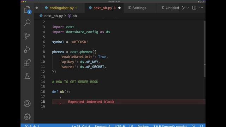Expand the run options dropdown arrow

coord(188,8)
